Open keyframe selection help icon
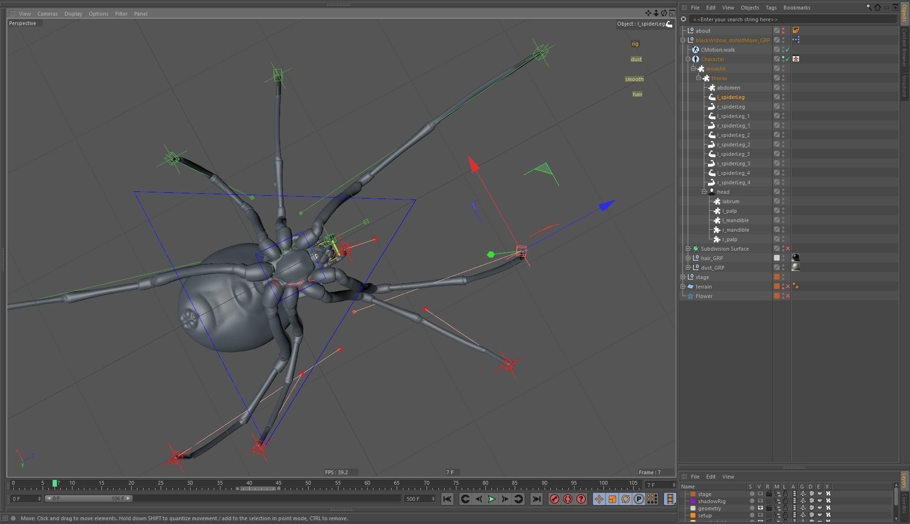The height and width of the screenshot is (524, 910). point(581,499)
